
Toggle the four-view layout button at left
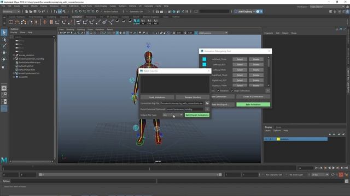click(x=4, y=95)
